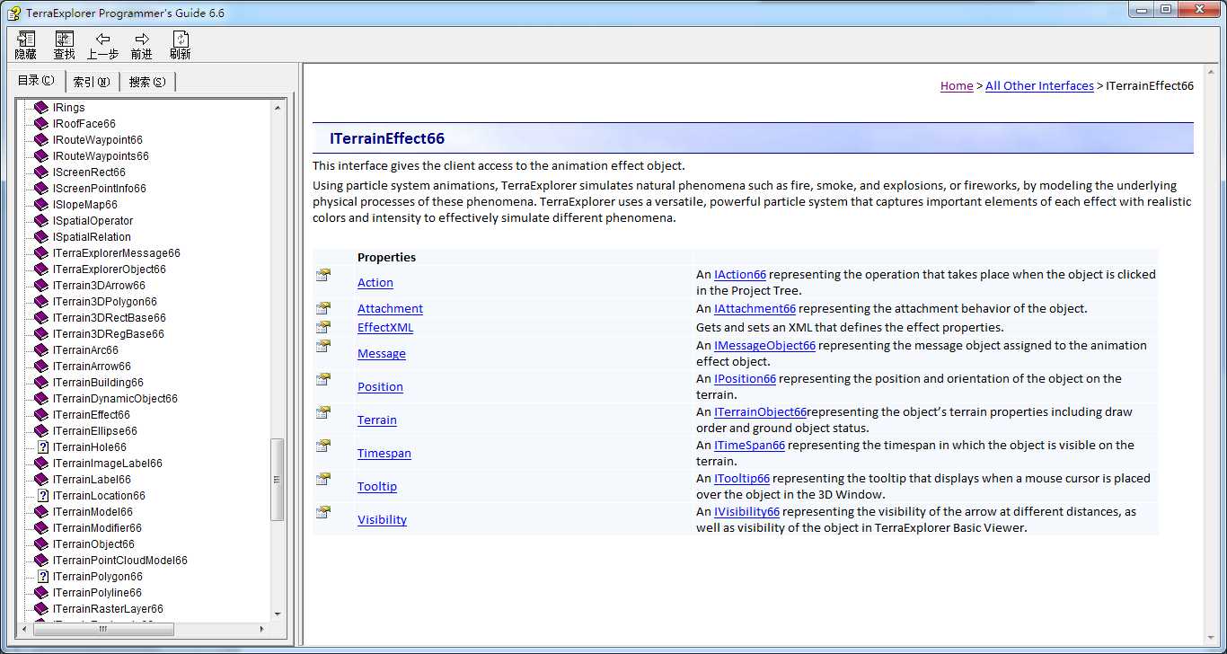Click content pane scrollbar down arrow
The height and width of the screenshot is (654, 1227).
1212,636
